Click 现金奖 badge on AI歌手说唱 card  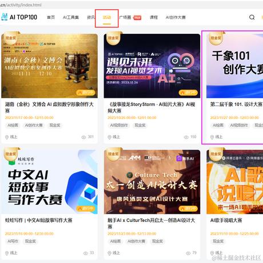click(216, 154)
